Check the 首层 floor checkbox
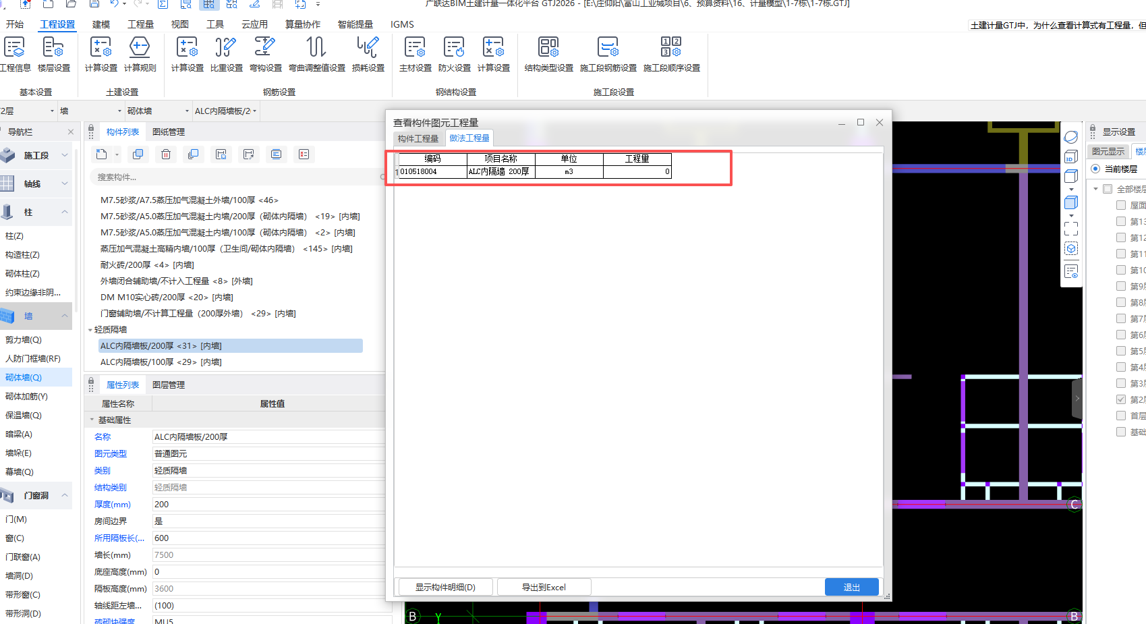This screenshot has height=624, width=1146. [1121, 416]
